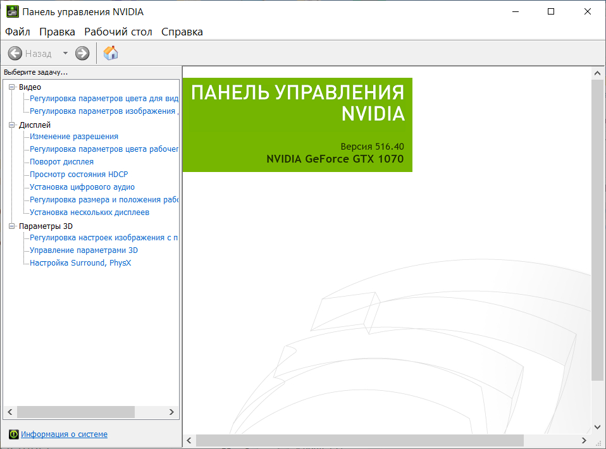Select Регулировка параметров цвета рабочего стола
This screenshot has width=606, height=449.
coord(104,149)
